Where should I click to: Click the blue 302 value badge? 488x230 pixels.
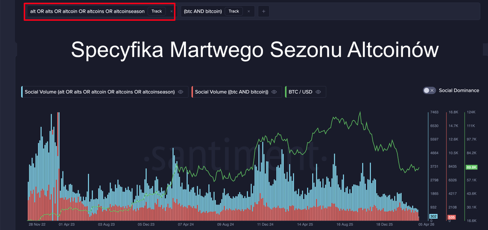tap(434, 217)
